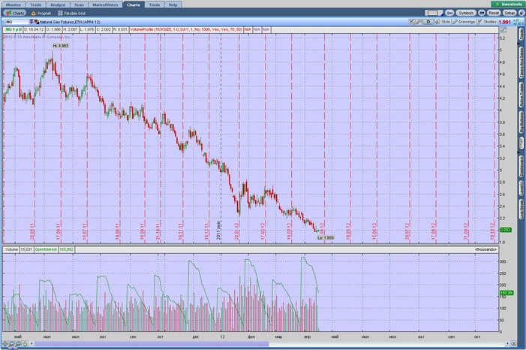
Task: Click the icon above the price axis
Action: (x=503, y=30)
